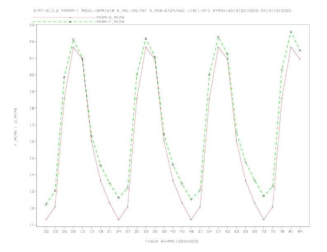
Task: Click the O_MEAN plus marker at forecast hour 84
Action: (x=300, y=59)
